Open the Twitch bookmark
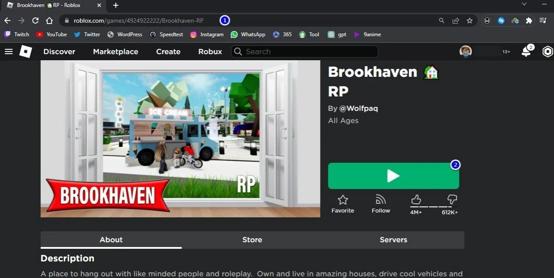The height and width of the screenshot is (278, 554). 17,34
